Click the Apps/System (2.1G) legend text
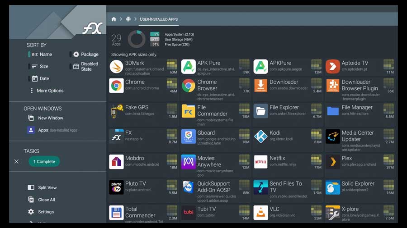 click(180, 34)
